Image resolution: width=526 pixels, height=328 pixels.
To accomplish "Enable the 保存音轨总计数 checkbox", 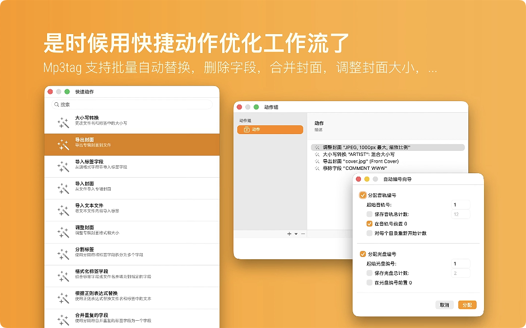I will coord(369,214).
